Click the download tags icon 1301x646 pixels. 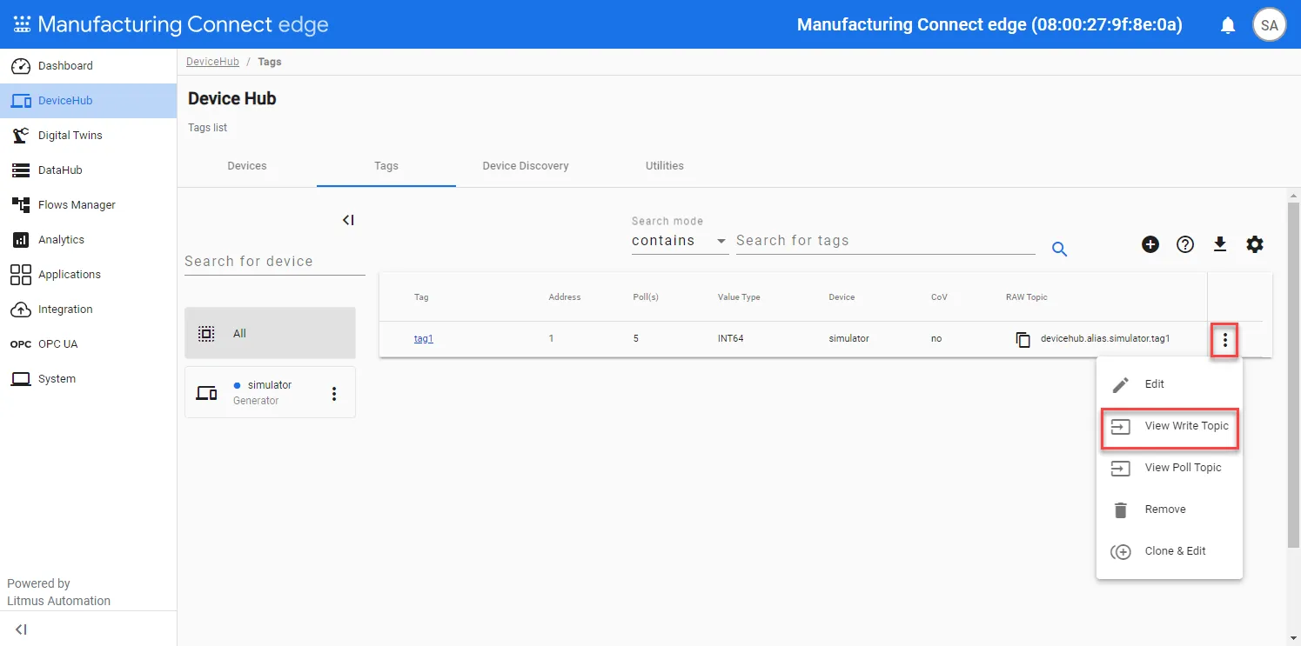pos(1220,244)
